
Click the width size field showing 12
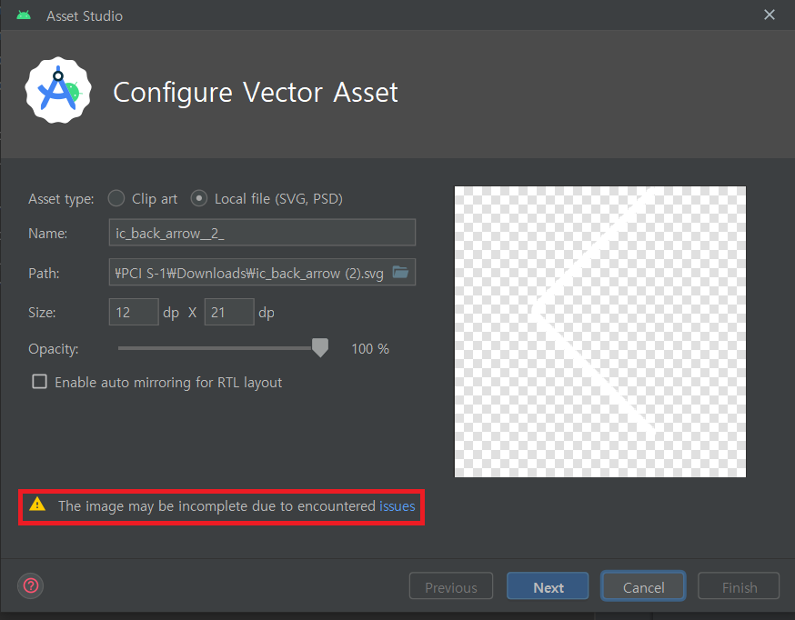[x=134, y=312]
